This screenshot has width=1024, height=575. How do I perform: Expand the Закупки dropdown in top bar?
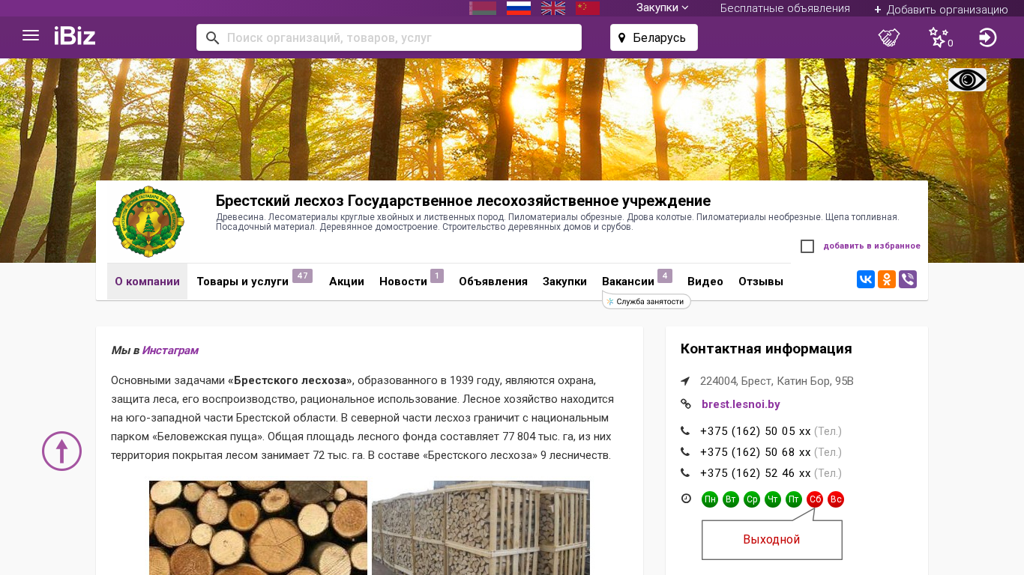tap(663, 7)
